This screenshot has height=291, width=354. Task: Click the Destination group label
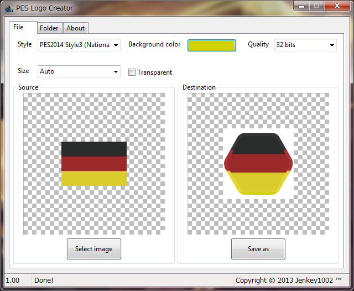coord(199,87)
